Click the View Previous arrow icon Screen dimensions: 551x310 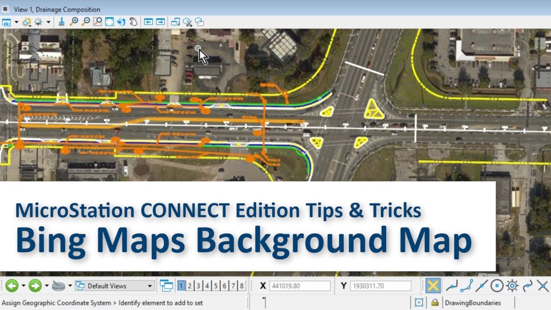(x=149, y=22)
